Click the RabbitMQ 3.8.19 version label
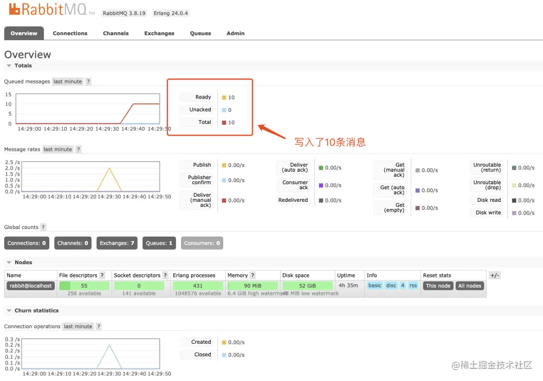 [124, 13]
